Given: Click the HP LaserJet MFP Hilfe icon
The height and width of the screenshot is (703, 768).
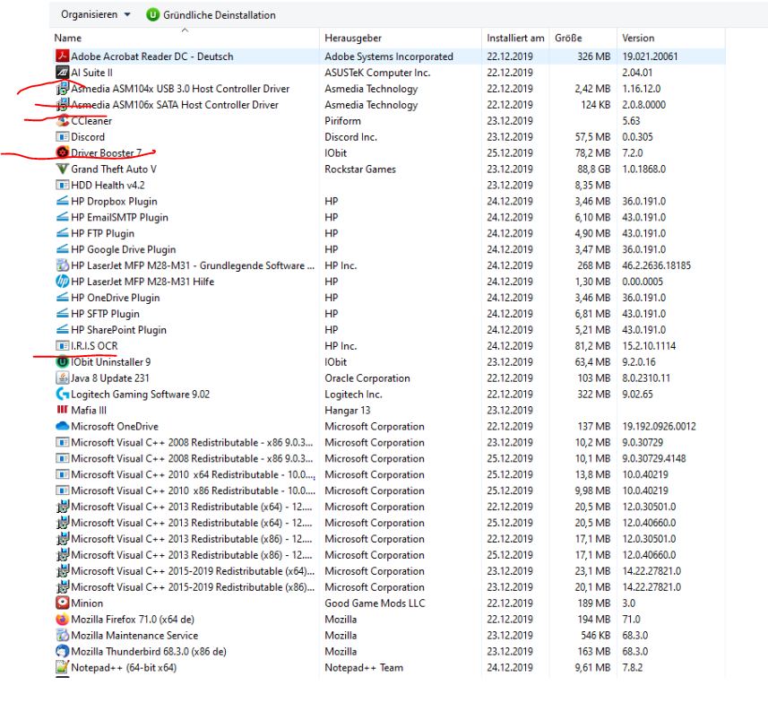Looking at the screenshot, I should tap(62, 282).
